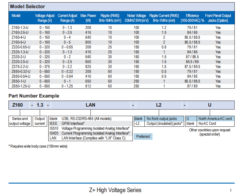Image resolution: width=244 pixels, height=195 pixels.
Task: Click -L2 Output (insulated) jacks option
Action: click(x=159, y=123)
